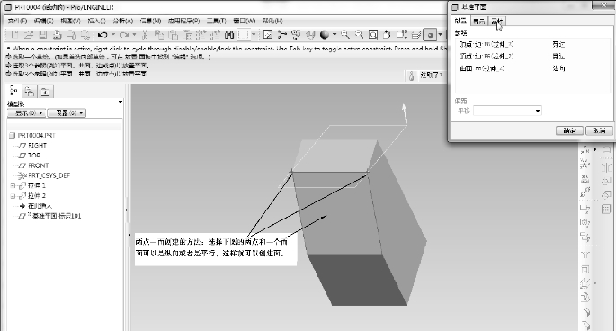
Task: Click the Redo arrow icon
Action: (x=124, y=35)
